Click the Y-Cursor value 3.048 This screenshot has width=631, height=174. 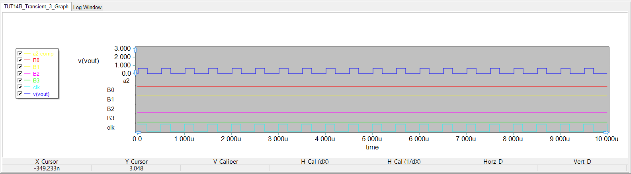[x=136, y=168]
